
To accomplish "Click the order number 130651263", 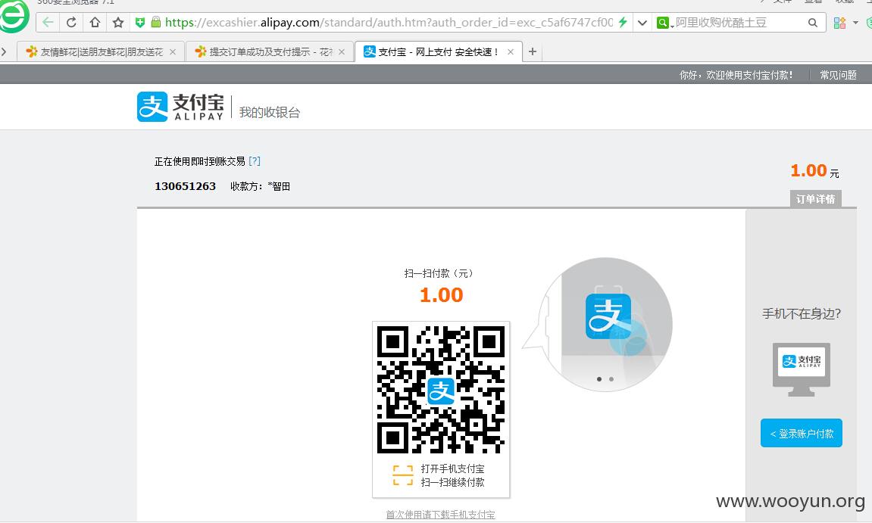I will pos(185,186).
